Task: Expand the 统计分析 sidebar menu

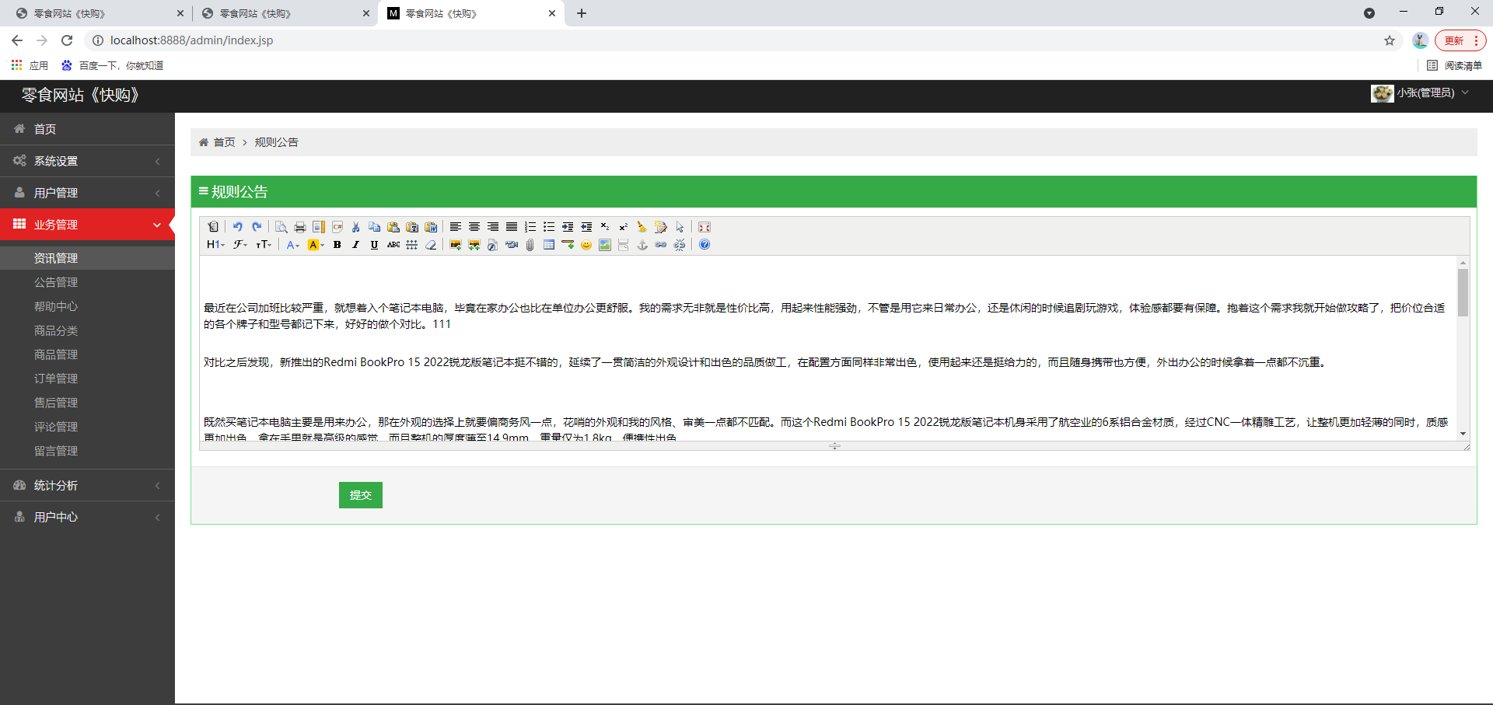Action: click(87, 485)
